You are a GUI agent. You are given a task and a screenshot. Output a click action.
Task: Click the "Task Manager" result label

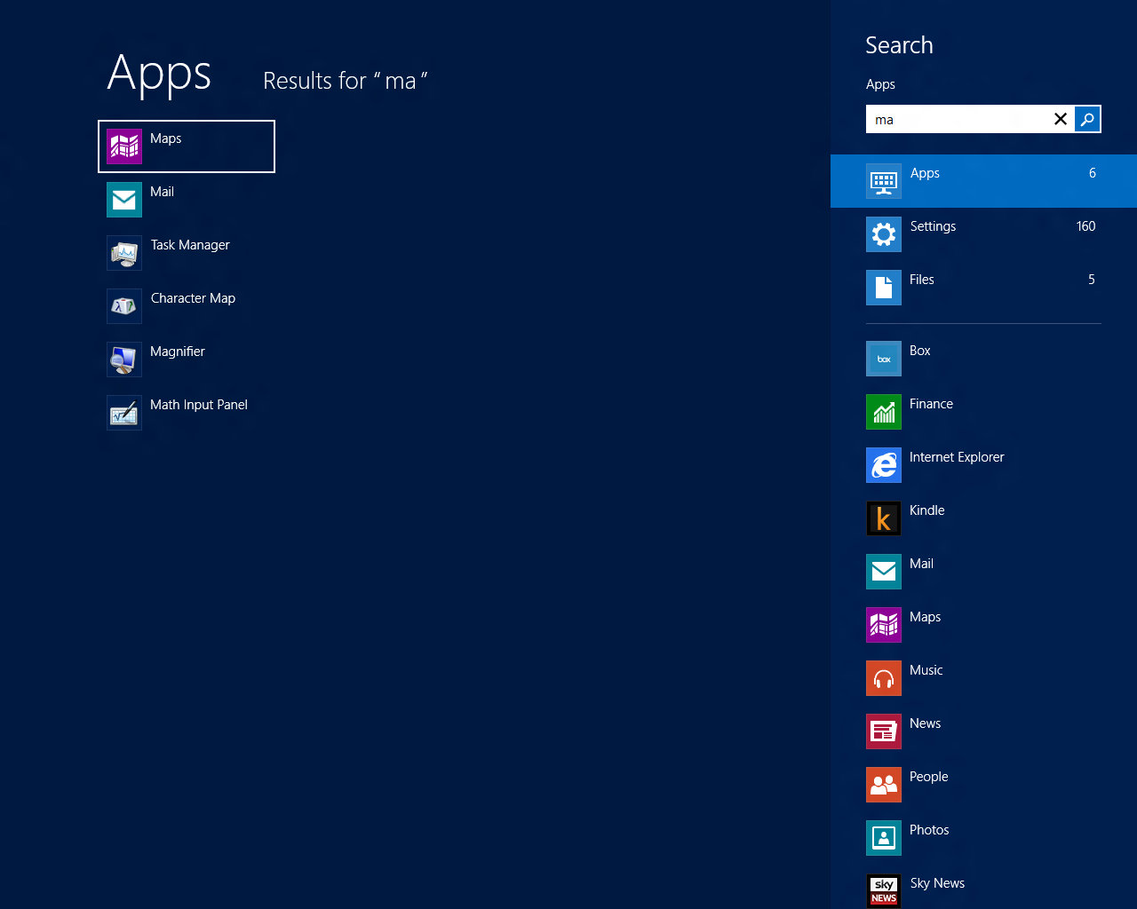pyautogui.click(x=190, y=245)
